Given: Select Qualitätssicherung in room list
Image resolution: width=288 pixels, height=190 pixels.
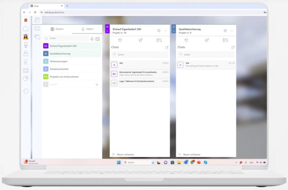Looking at the screenshot, I should [x=72, y=53].
